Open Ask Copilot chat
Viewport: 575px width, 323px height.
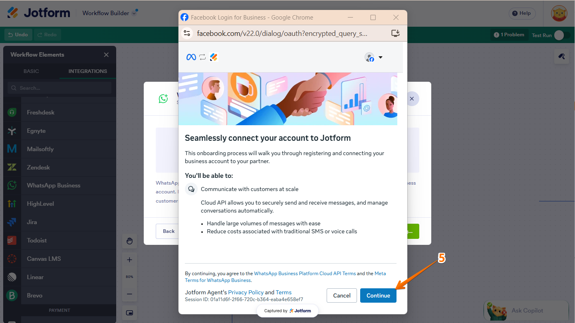pos(526,310)
